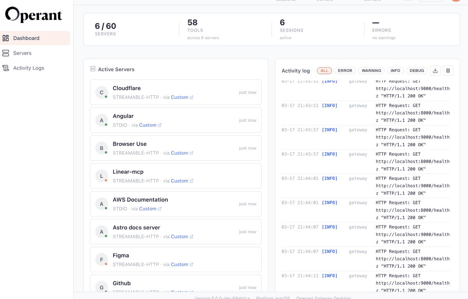468x299 pixels.
Task: Click the Astro docs server A avatar
Action: pos(102,232)
